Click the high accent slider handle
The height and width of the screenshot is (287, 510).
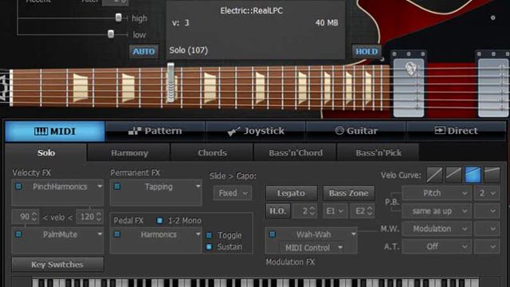click(119, 18)
